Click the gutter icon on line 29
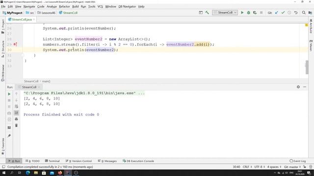The image size is (314, 176). pyautogui.click(x=15, y=44)
